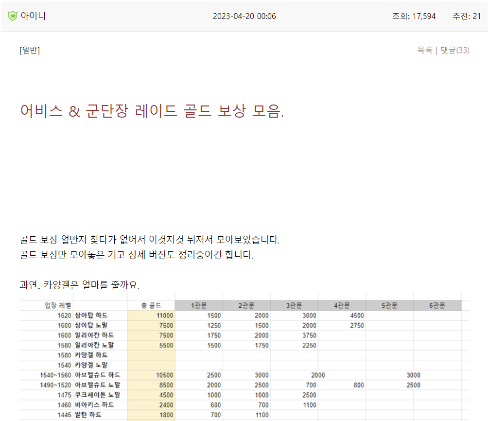Click the 추천: 21 recommendation count
This screenshot has width=490, height=421.
click(467, 16)
